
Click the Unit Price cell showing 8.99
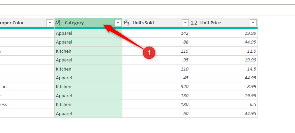coord(224,87)
